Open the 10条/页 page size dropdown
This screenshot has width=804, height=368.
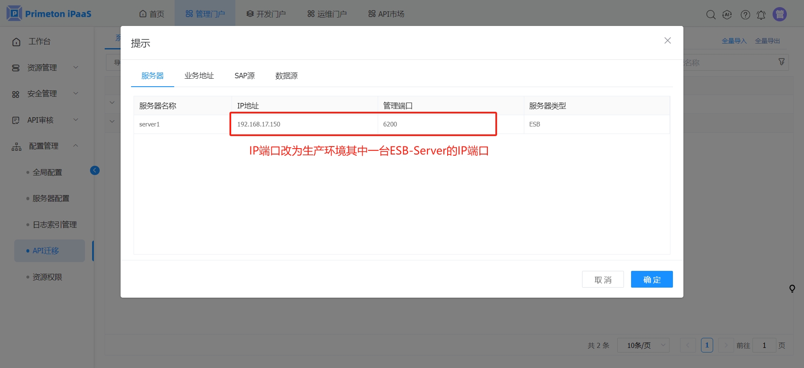pos(643,345)
